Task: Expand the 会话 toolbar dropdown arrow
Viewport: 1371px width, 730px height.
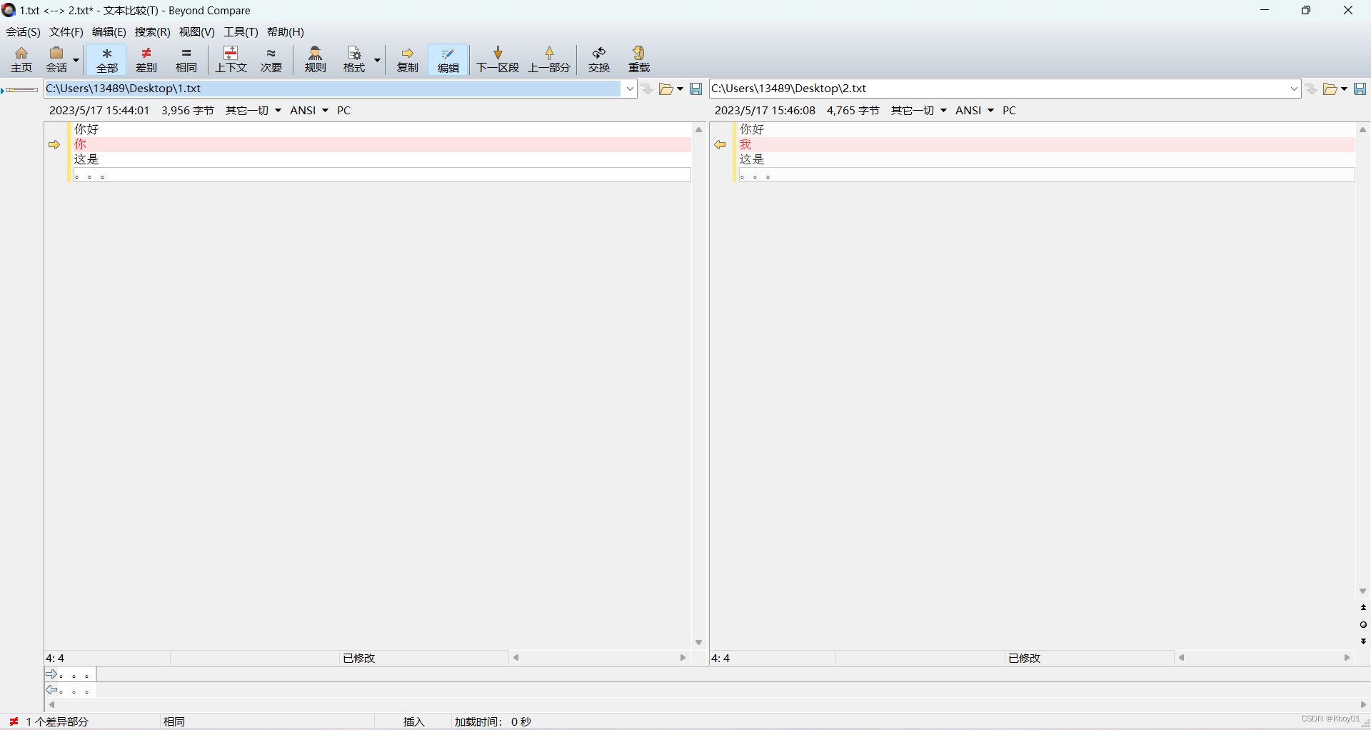Action: coord(76,60)
